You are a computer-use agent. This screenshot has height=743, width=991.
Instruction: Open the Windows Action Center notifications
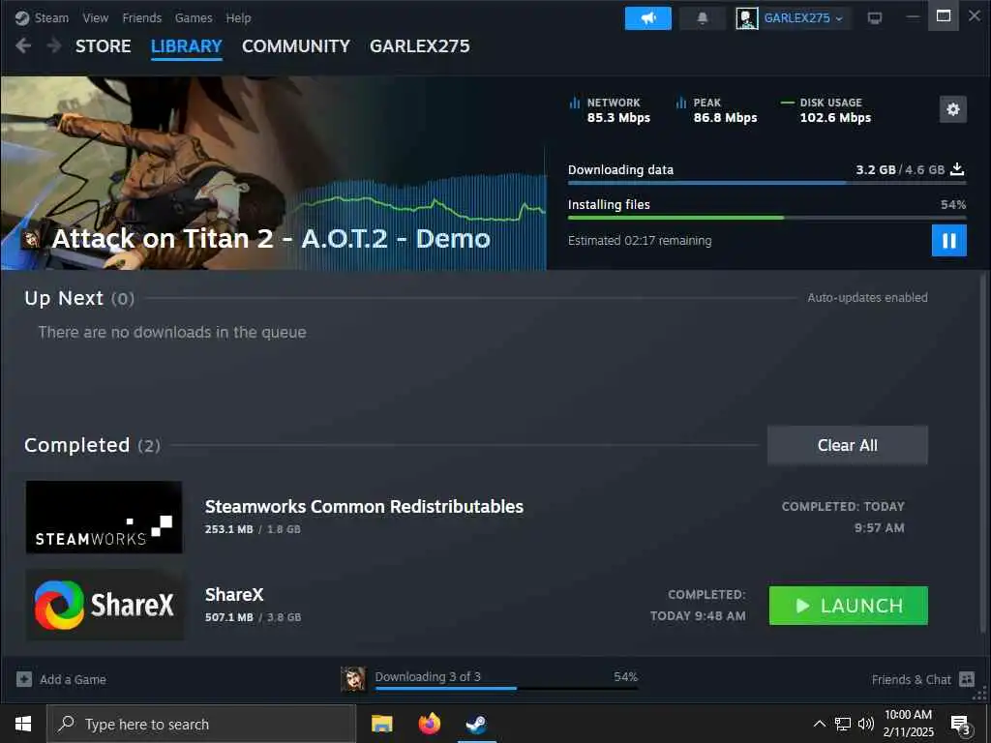(961, 726)
